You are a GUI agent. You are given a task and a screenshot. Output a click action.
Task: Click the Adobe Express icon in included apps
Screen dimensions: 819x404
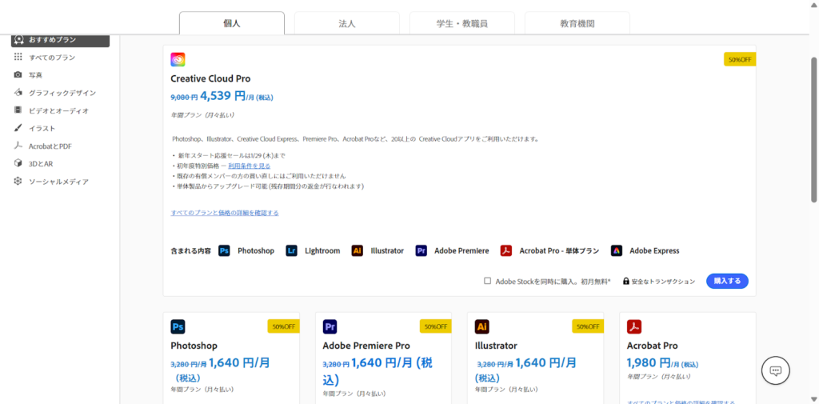617,250
